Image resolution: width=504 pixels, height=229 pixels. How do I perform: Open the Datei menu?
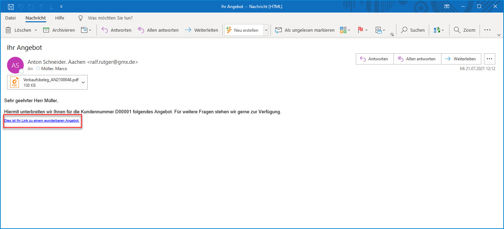[10, 18]
